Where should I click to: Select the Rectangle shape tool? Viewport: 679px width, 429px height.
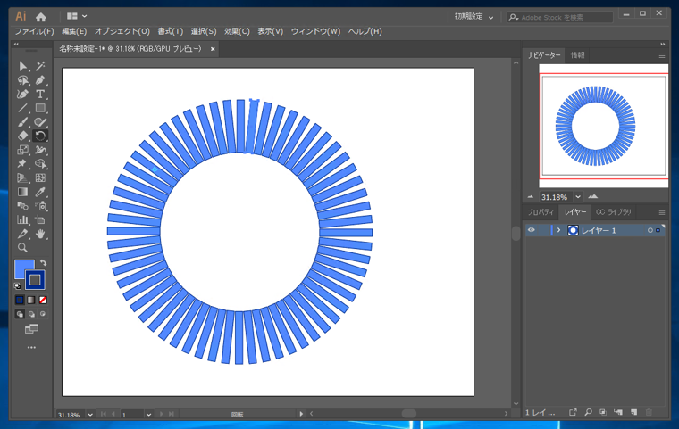pos(40,108)
